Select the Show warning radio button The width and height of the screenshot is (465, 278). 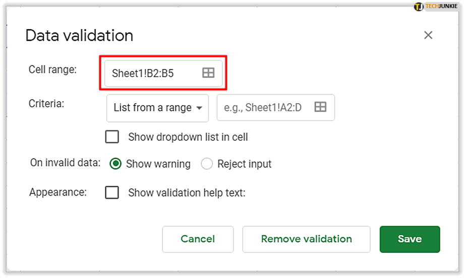[115, 164]
